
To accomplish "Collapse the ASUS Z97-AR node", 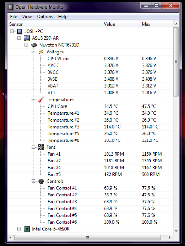I will pyautogui.click(x=19, y=38).
